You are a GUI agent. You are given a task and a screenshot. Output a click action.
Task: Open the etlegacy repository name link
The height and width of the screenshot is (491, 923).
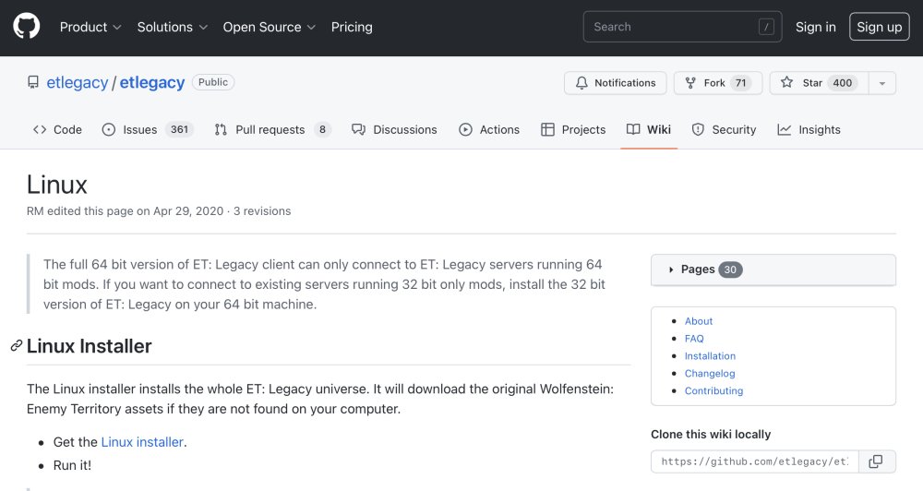click(x=152, y=82)
